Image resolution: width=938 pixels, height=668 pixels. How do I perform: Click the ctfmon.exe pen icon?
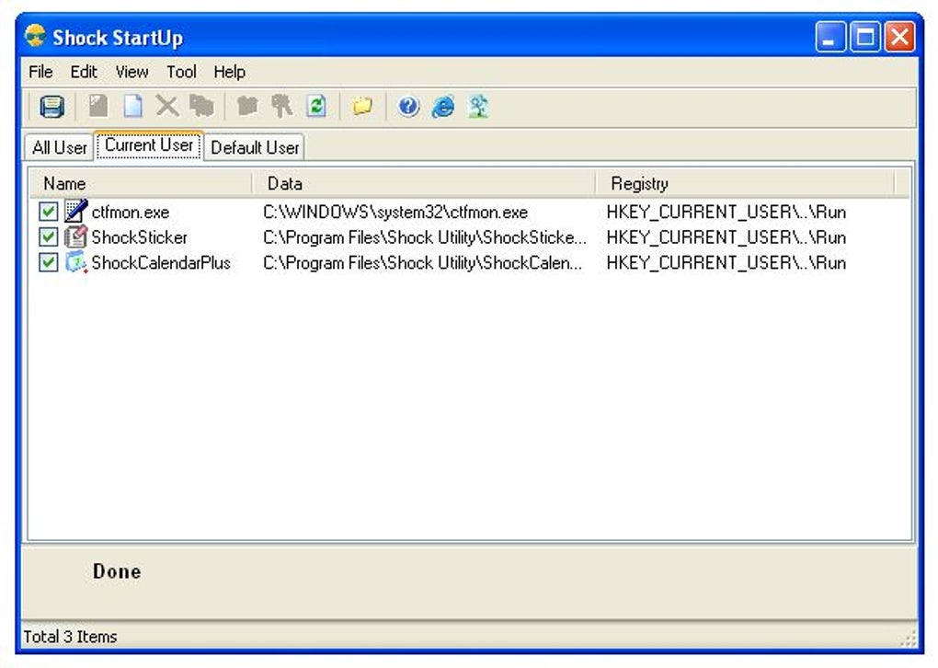pos(76,212)
